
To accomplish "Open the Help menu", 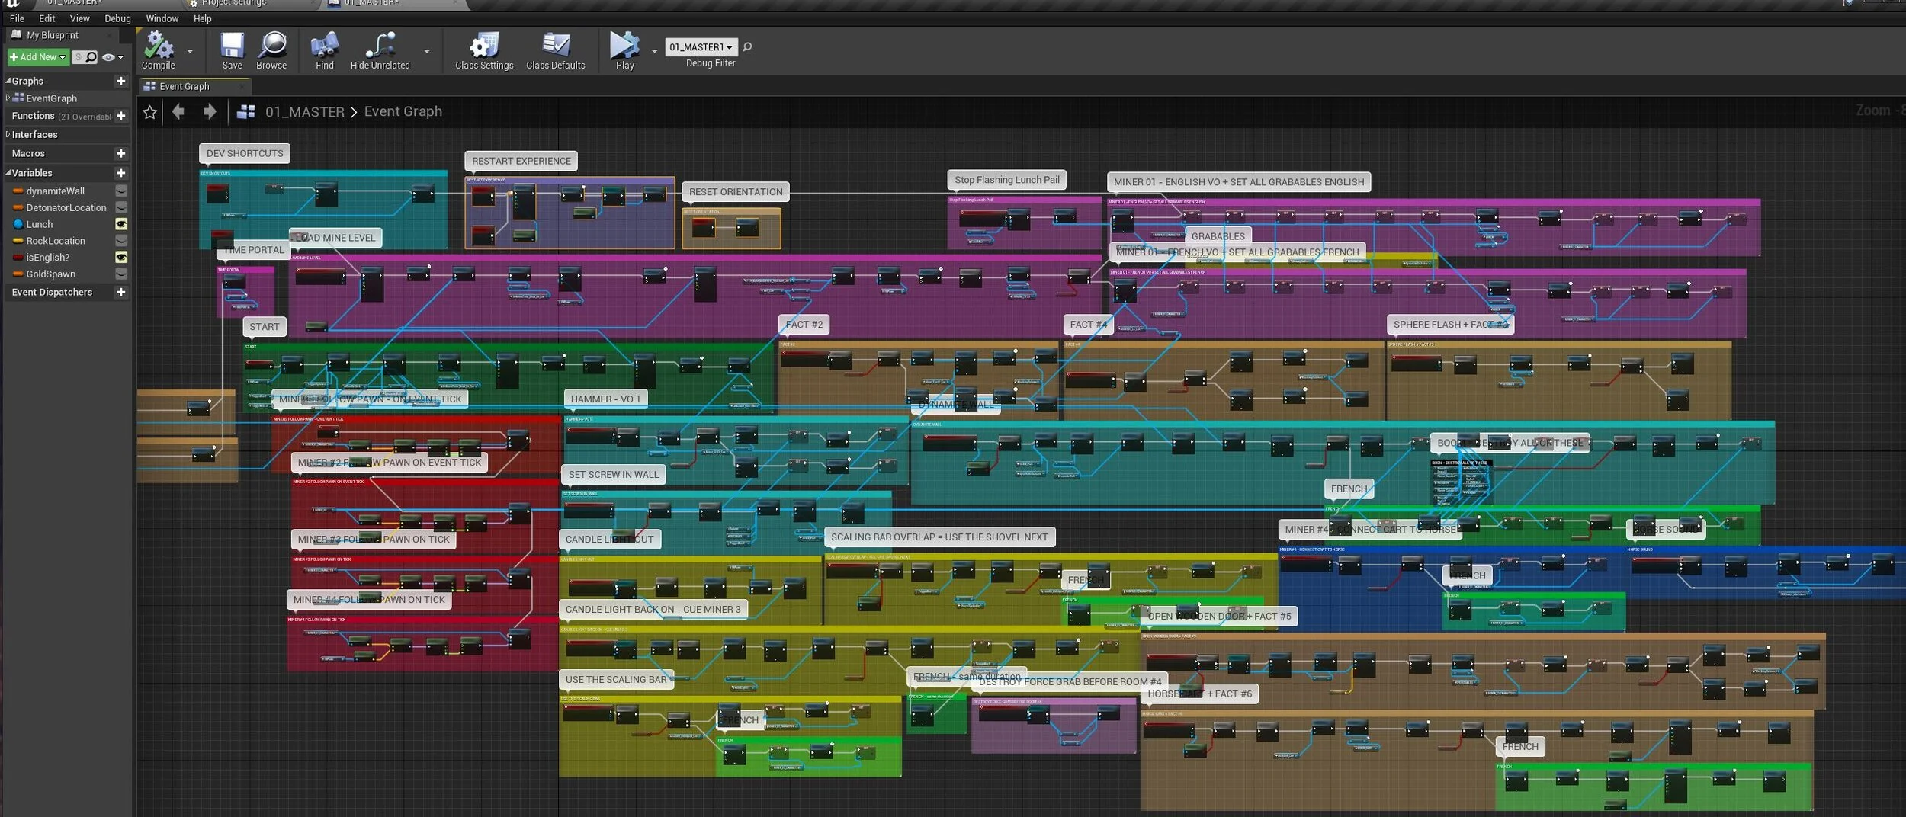I will click(x=202, y=18).
